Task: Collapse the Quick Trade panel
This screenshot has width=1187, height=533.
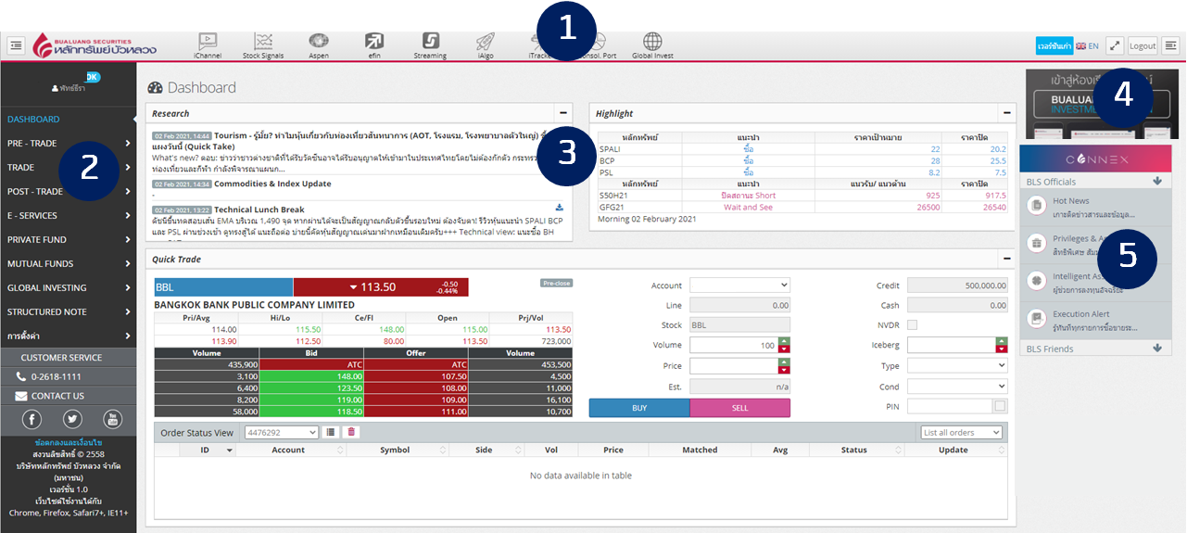Action: click(1007, 259)
